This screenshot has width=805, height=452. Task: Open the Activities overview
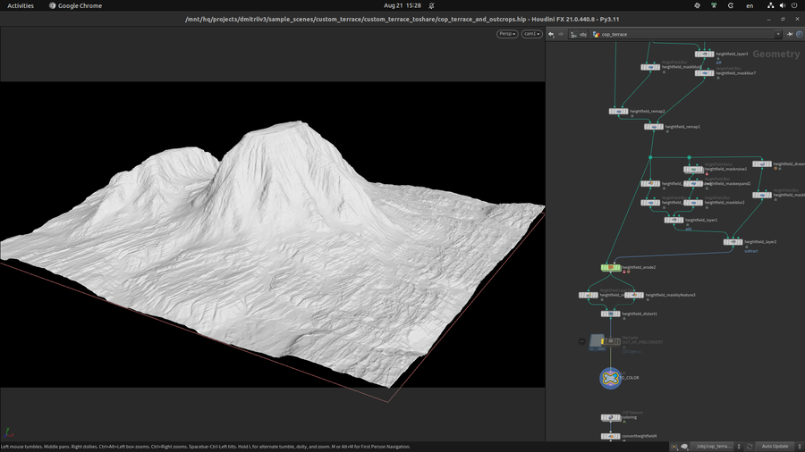coord(20,5)
